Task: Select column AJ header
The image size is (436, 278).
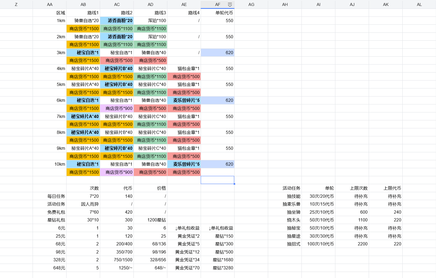Action: [x=352, y=5]
